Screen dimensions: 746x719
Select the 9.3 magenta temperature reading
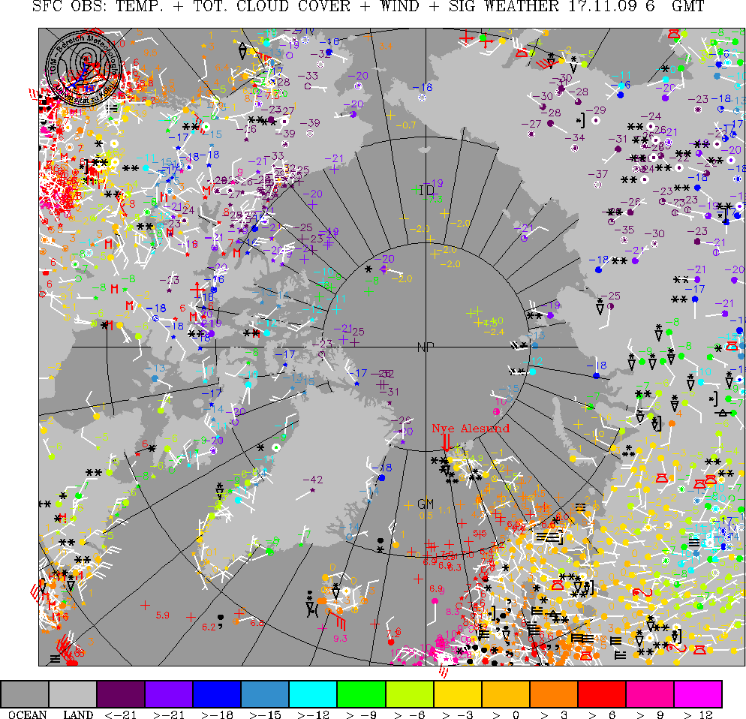point(339,638)
